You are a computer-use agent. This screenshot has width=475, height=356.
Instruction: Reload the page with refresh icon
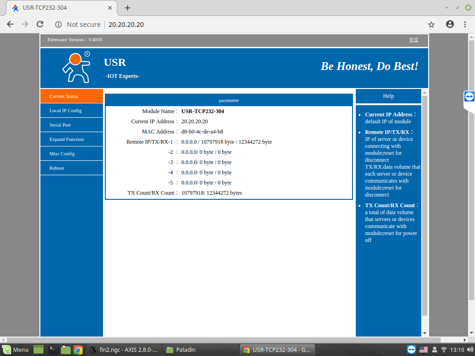pos(40,24)
